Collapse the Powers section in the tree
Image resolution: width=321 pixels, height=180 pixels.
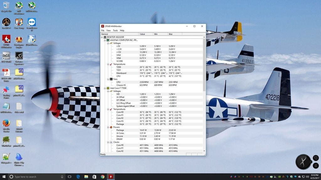(108, 127)
